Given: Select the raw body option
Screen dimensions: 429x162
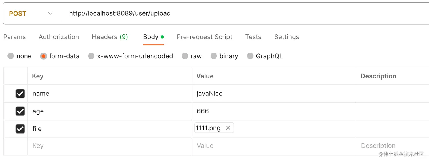Looking at the screenshot, I should tap(185, 56).
